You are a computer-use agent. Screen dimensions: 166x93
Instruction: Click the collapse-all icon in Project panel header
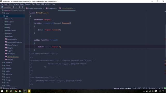point(16,7)
